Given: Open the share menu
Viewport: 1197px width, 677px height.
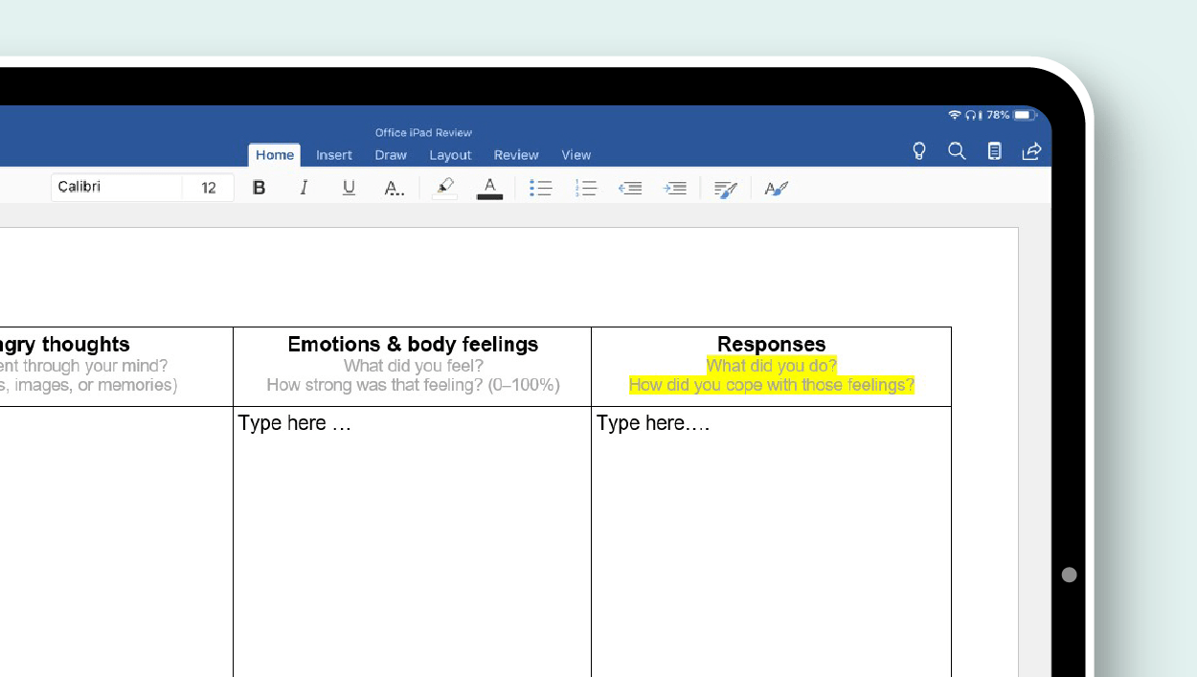Looking at the screenshot, I should (x=1032, y=151).
